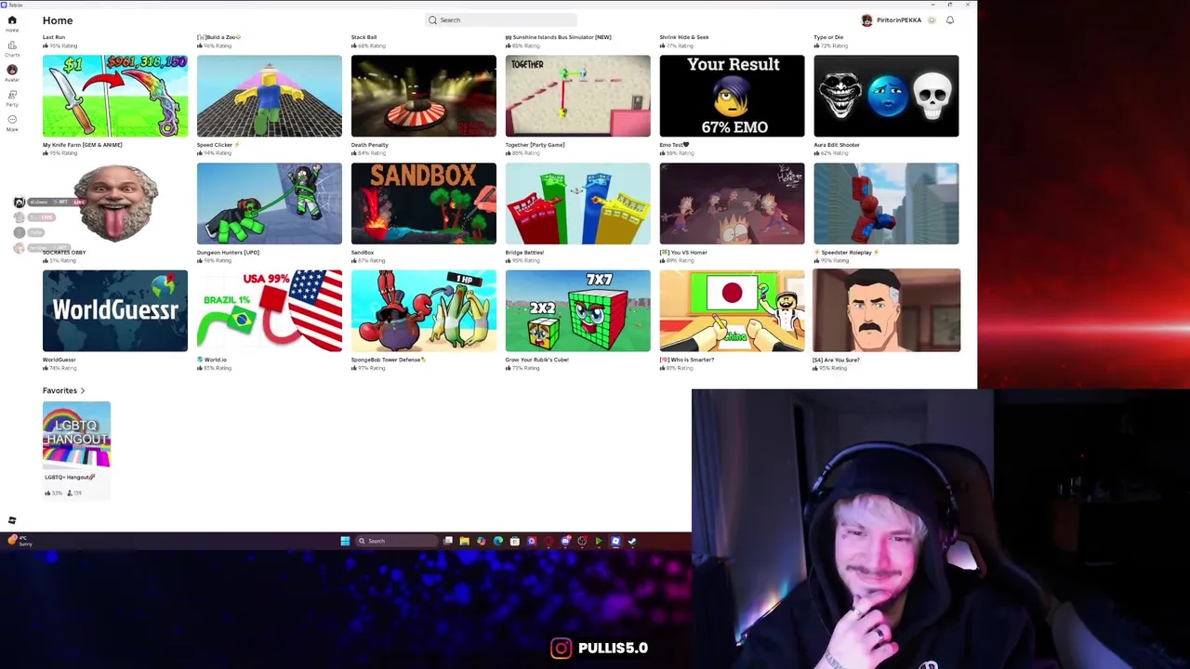Open Speed Clicker game thumbnail
Viewport: 1190px width, 669px height.
[270, 96]
